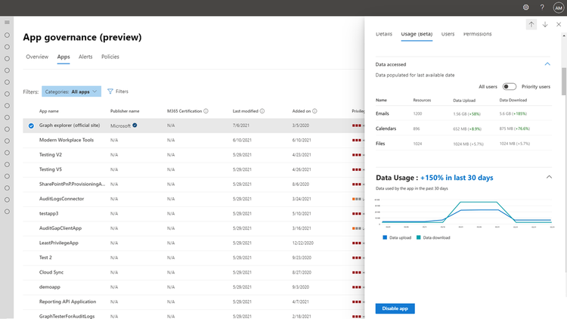Select the Reporting API Application app
Image resolution: width=567 pixels, height=319 pixels.
[x=67, y=302]
